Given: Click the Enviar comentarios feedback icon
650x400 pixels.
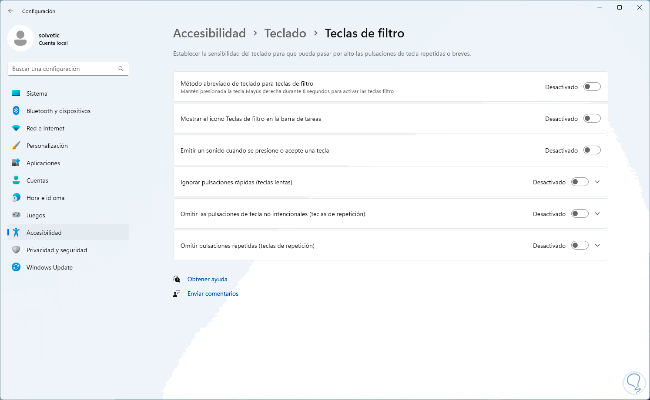Looking at the screenshot, I should 177,293.
